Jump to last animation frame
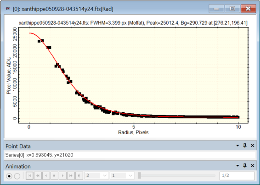The height and width of the screenshot is (185, 260). click(x=79, y=175)
